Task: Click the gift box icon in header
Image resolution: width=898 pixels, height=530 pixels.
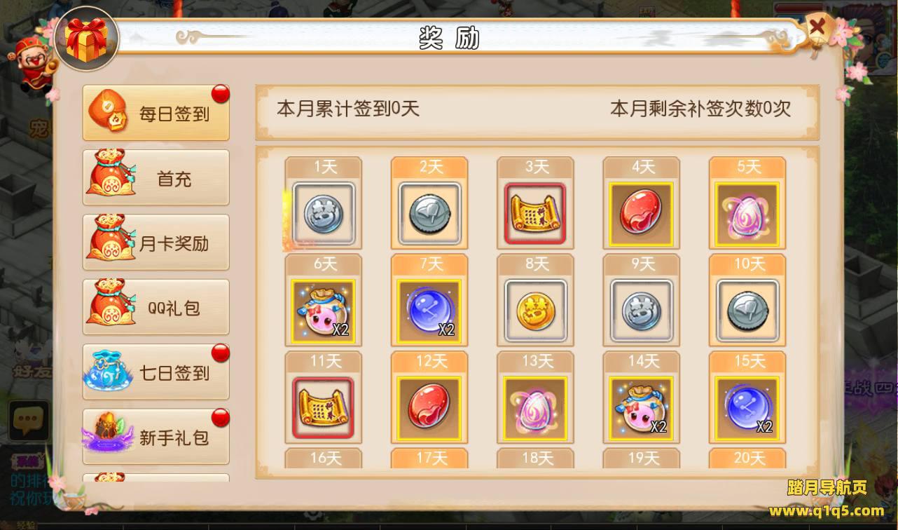Action: pos(86,39)
